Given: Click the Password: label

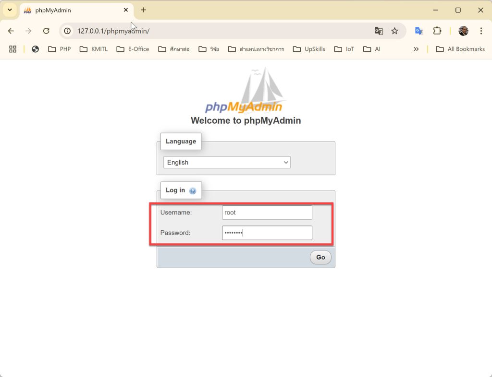Looking at the screenshot, I should tap(175, 233).
